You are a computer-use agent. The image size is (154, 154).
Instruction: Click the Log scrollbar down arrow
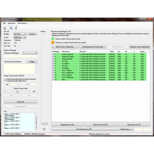[36, 130]
